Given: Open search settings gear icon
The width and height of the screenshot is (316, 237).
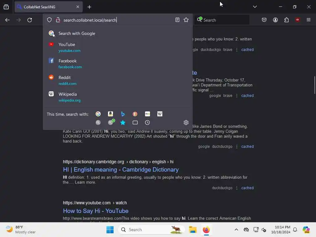Looking at the screenshot, I should (186, 123).
